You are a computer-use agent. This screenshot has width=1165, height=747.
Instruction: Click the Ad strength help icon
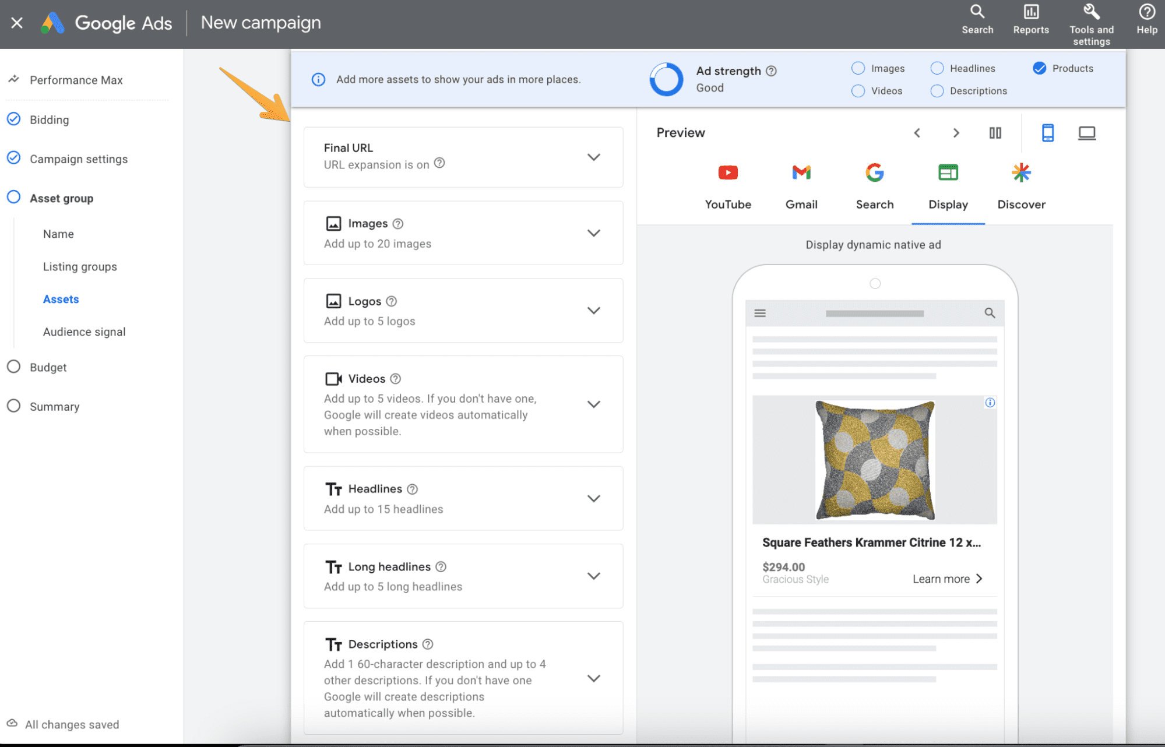pyautogui.click(x=771, y=71)
